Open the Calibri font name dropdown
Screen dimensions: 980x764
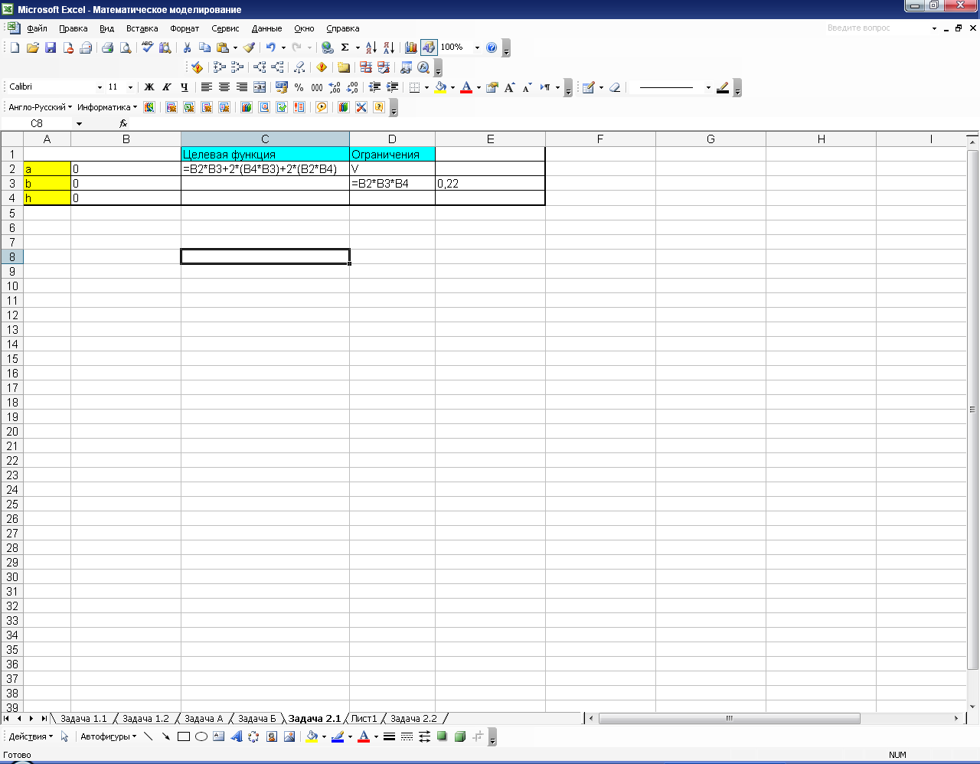tap(100, 87)
